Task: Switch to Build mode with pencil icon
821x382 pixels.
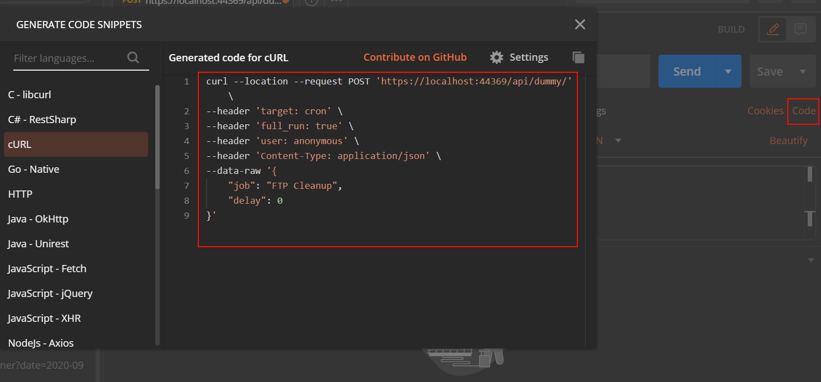Action: (x=773, y=29)
